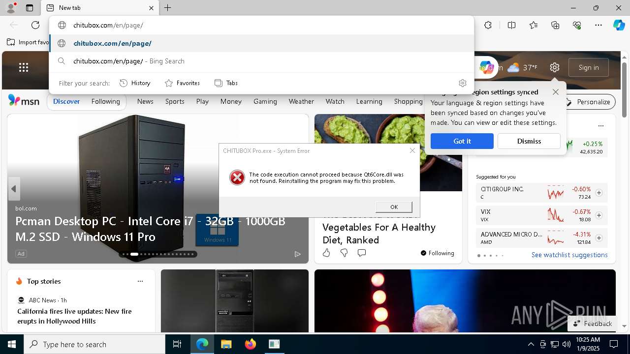
Task: Open the News category
Action: tap(145, 101)
